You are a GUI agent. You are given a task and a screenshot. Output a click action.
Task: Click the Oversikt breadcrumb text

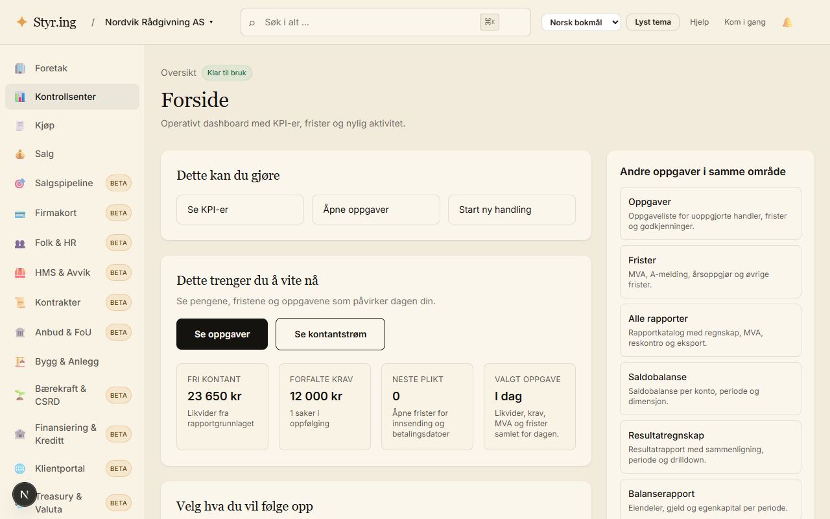[x=178, y=73]
